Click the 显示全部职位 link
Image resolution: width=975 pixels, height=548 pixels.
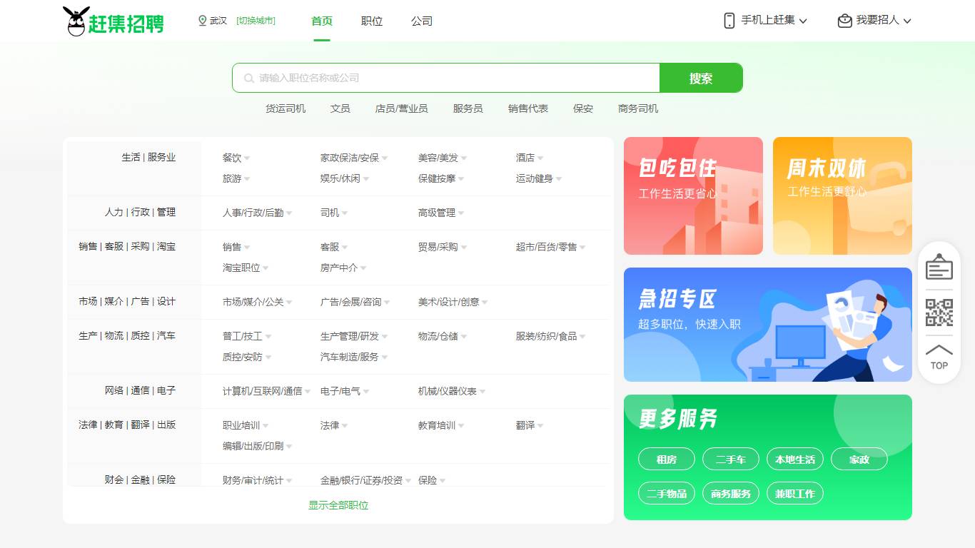pyautogui.click(x=338, y=504)
